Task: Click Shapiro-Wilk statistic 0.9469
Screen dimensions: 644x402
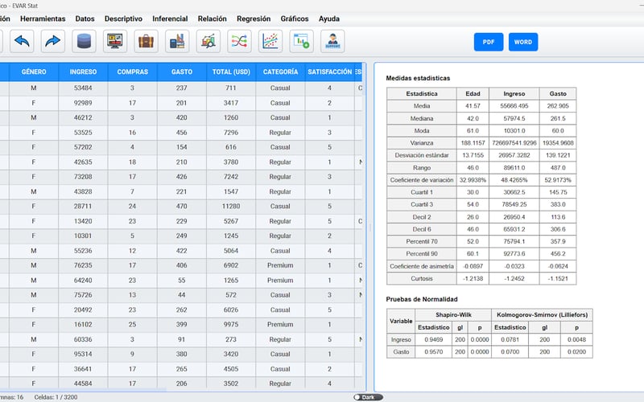Action: coord(433,339)
